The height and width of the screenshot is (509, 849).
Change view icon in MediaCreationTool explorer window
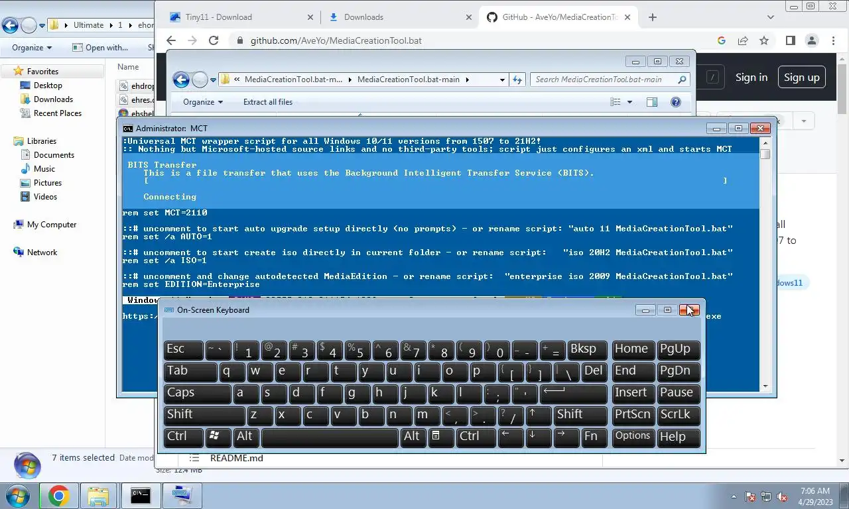click(615, 102)
